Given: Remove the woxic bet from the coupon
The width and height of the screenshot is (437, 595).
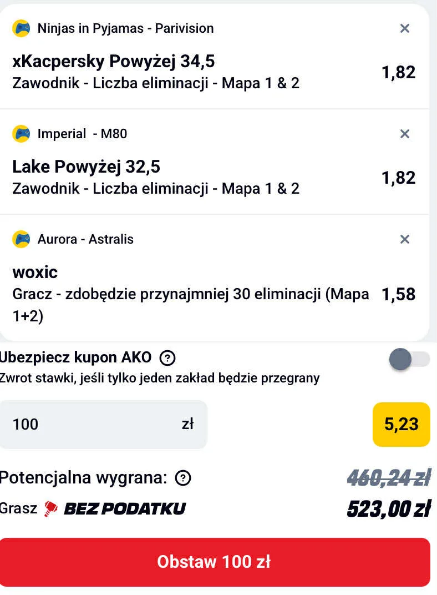Looking at the screenshot, I should click(405, 239).
